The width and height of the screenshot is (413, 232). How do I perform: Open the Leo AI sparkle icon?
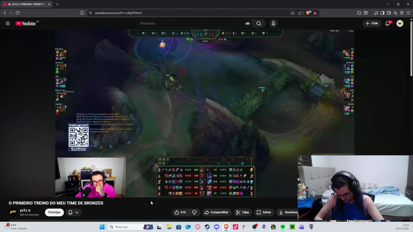click(395, 13)
